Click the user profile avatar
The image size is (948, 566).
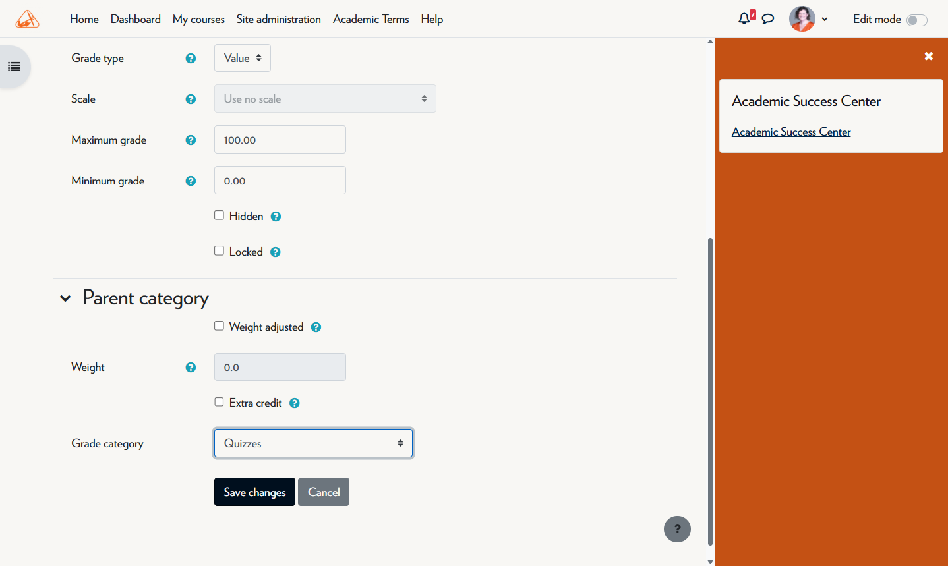click(x=802, y=19)
